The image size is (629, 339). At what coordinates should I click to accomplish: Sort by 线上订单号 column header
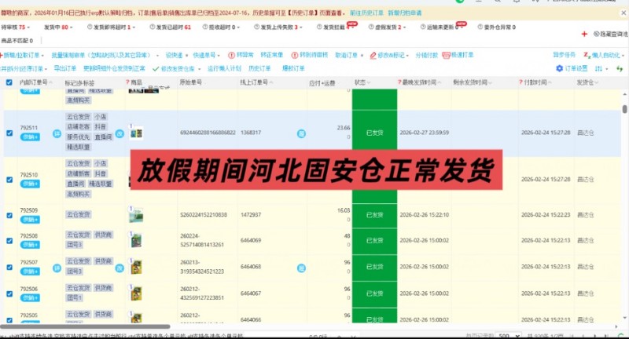(x=256, y=82)
